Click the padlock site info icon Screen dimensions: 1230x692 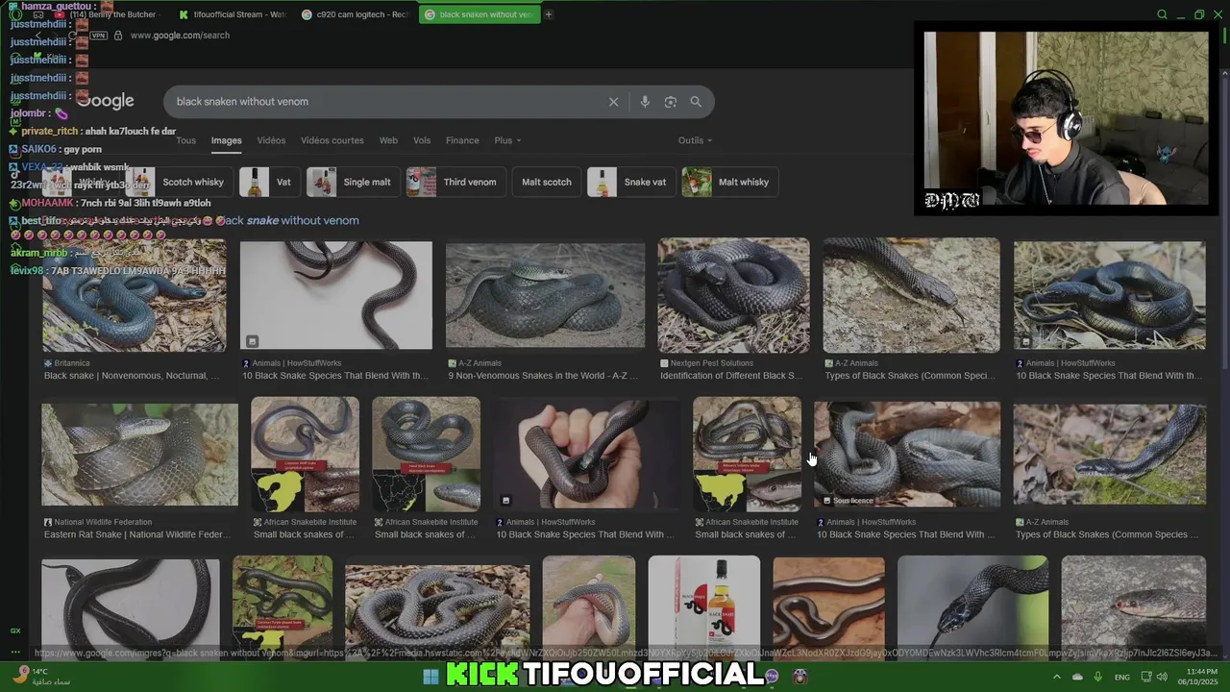tap(118, 36)
